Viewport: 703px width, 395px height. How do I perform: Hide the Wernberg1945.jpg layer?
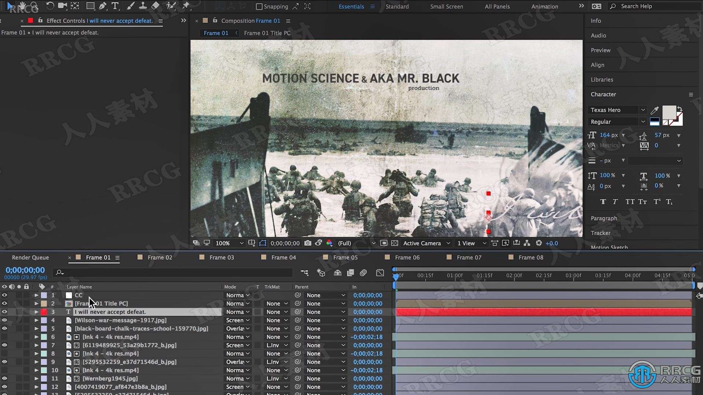click(4, 379)
